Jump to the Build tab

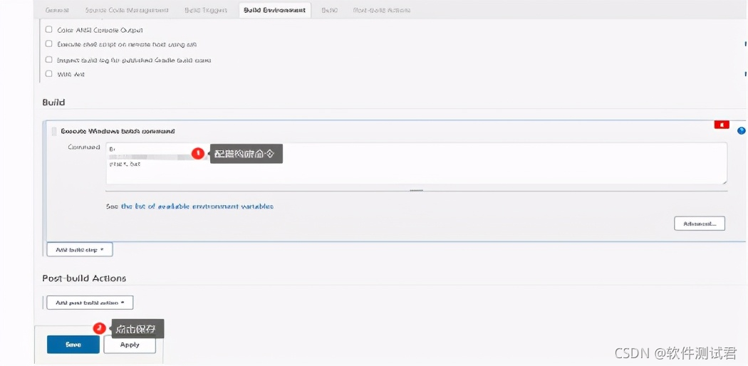pyautogui.click(x=329, y=10)
